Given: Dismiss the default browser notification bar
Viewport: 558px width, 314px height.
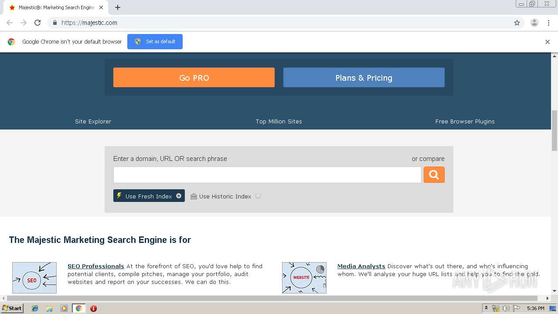Looking at the screenshot, I should point(548,42).
